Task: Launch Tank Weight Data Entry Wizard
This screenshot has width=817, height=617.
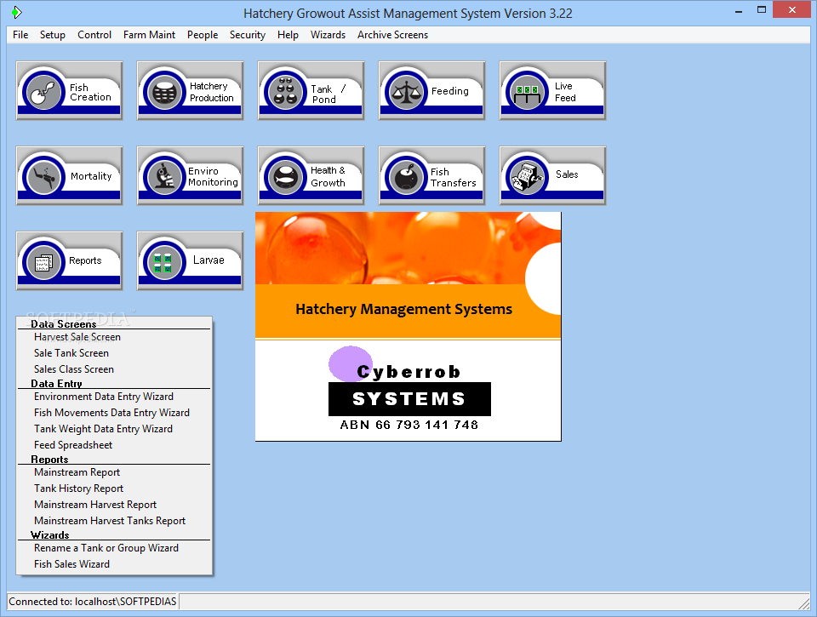Action: point(103,429)
